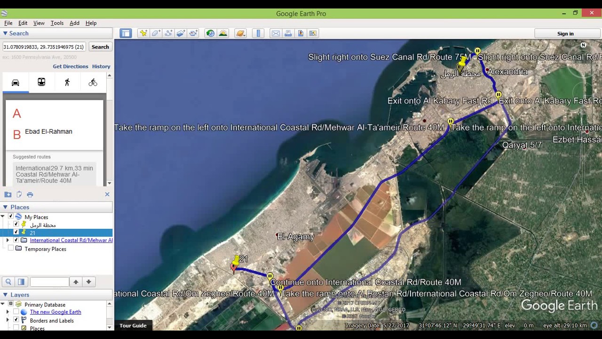The width and height of the screenshot is (602, 339).
Task: Open the International Coastal Rd/Mehwar Al link
Action: [71, 240]
